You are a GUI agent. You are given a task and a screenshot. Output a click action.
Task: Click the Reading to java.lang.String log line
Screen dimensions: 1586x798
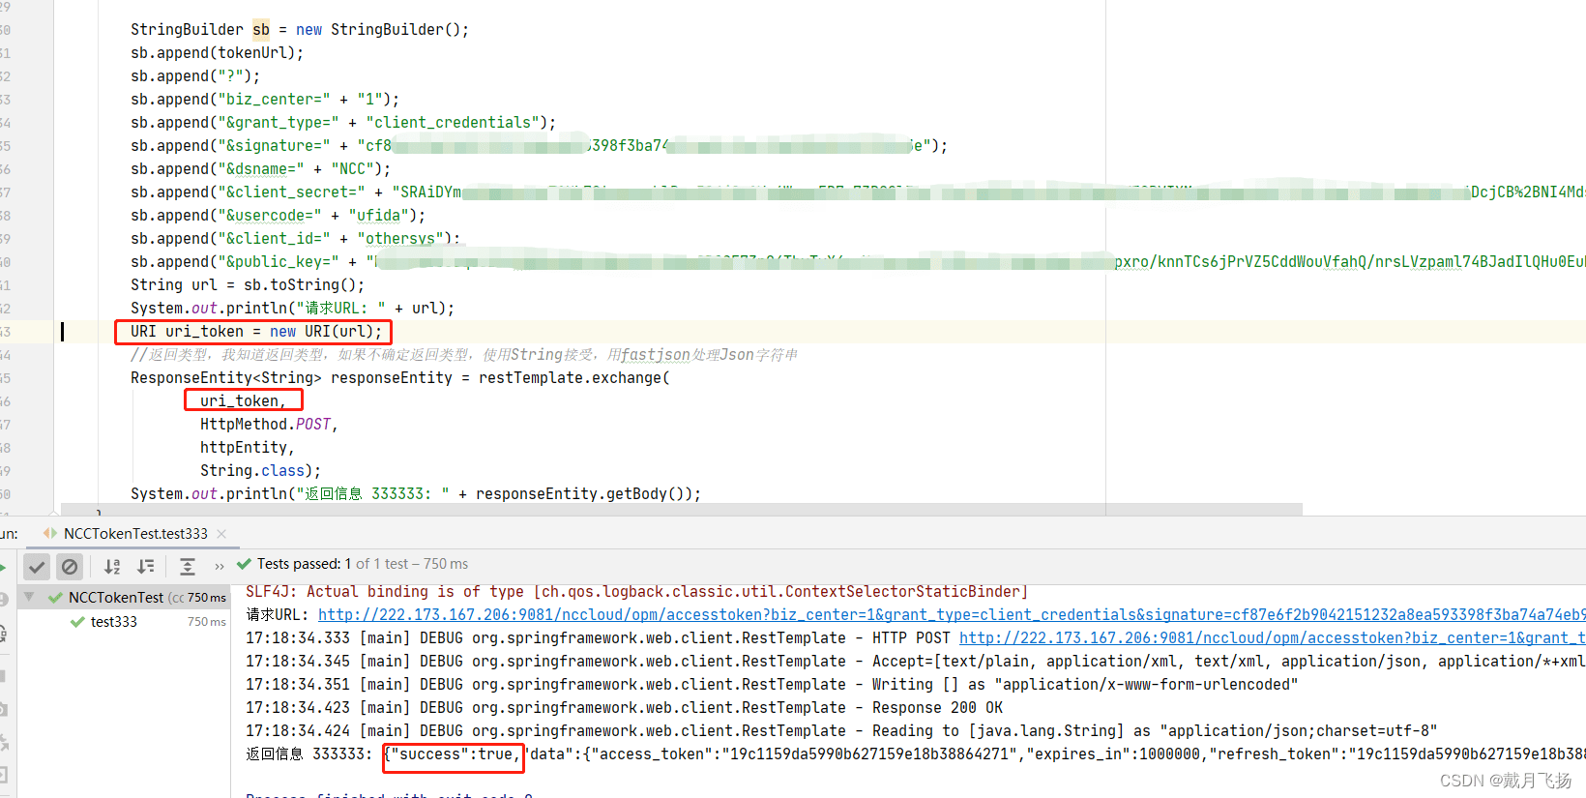click(x=841, y=731)
